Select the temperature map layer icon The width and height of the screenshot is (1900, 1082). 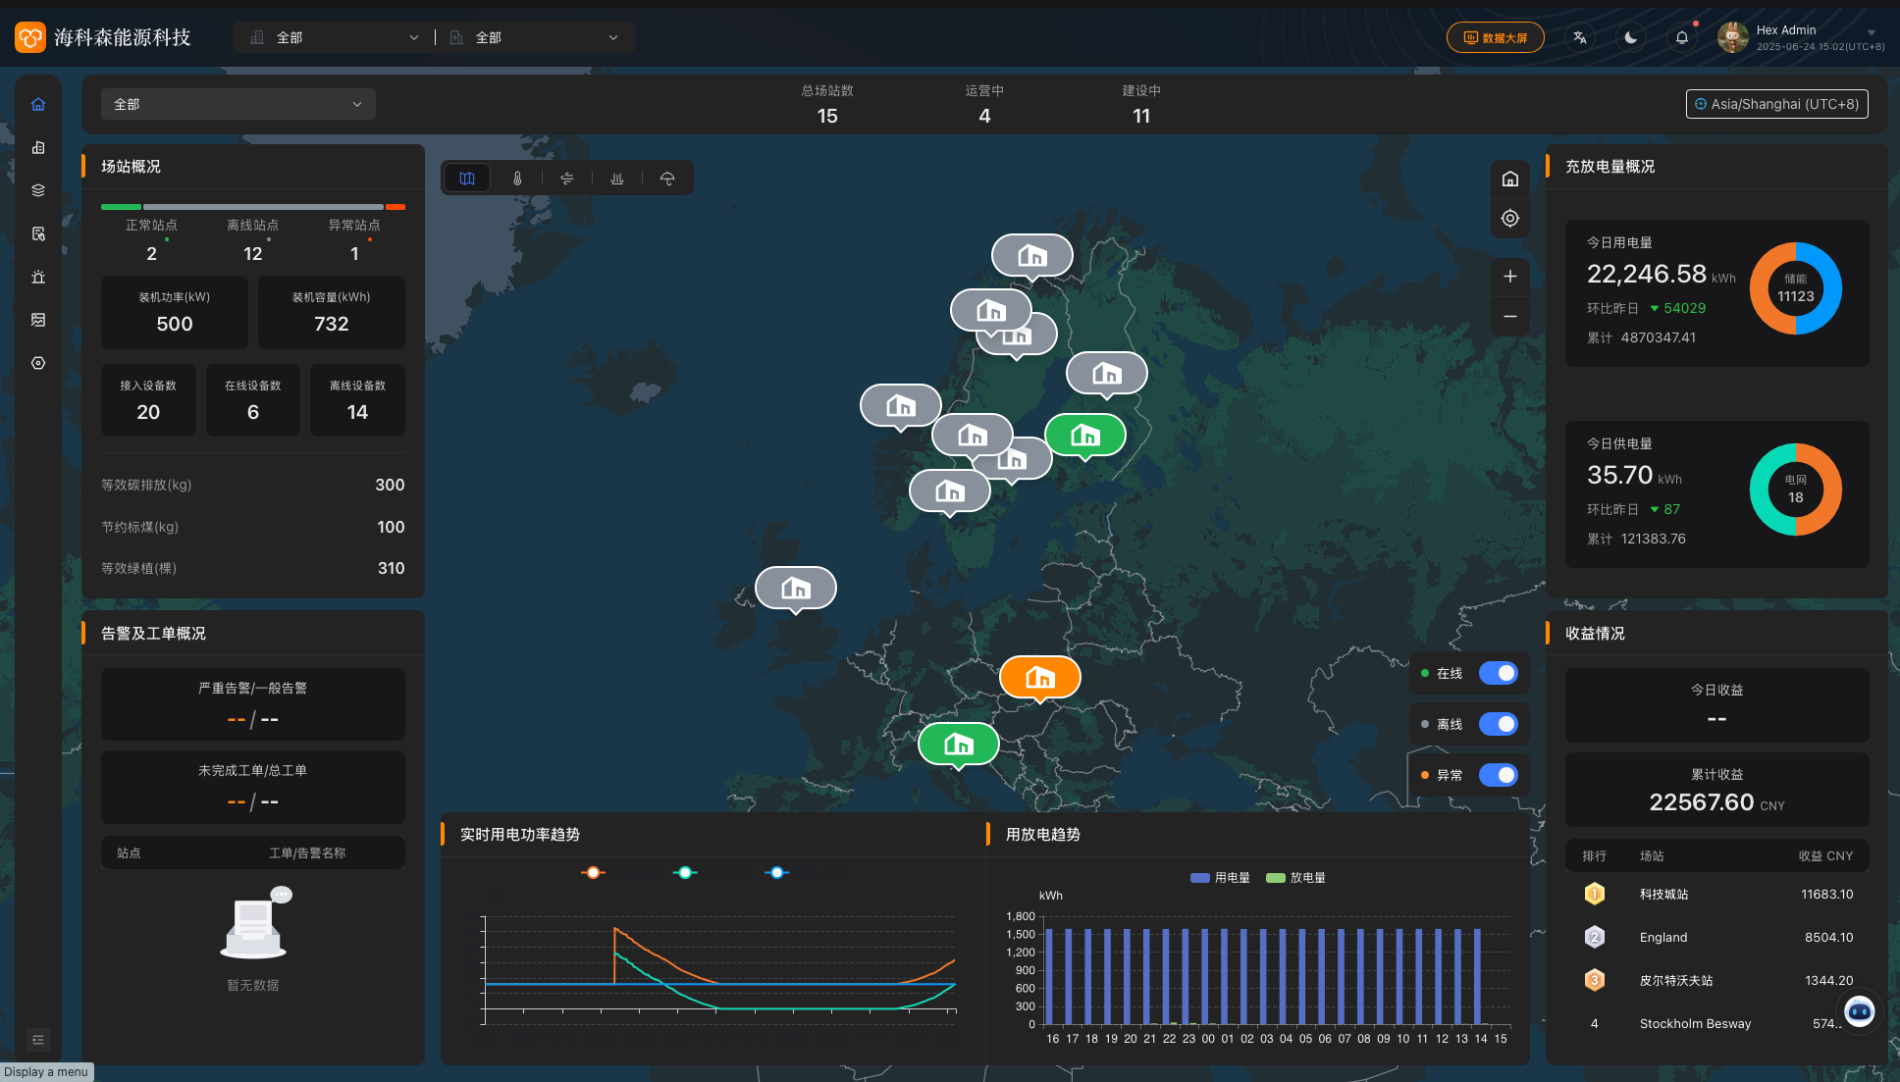click(517, 179)
